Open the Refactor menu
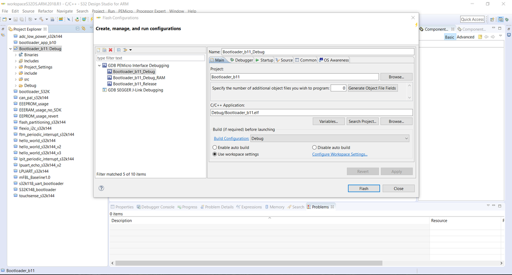 (x=46, y=11)
